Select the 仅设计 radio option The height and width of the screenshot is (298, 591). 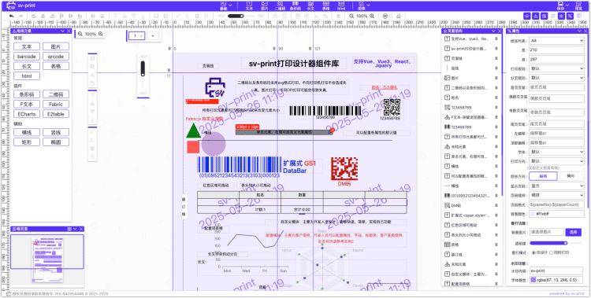pos(539,252)
